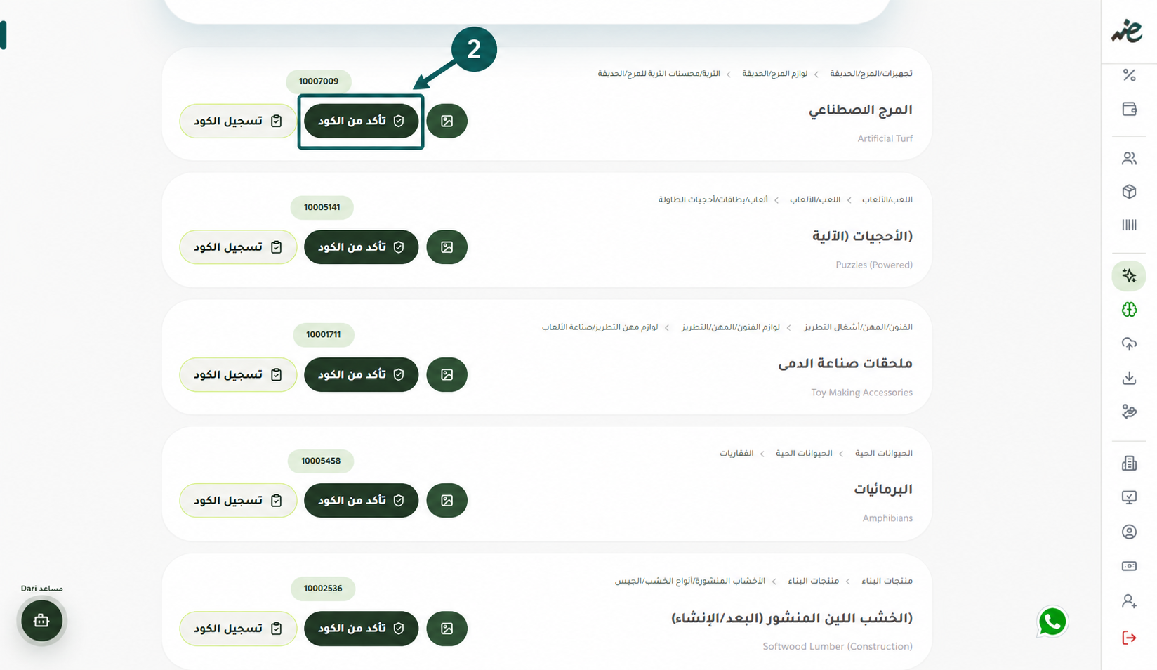Click the title البرمائيات

pos(883,489)
